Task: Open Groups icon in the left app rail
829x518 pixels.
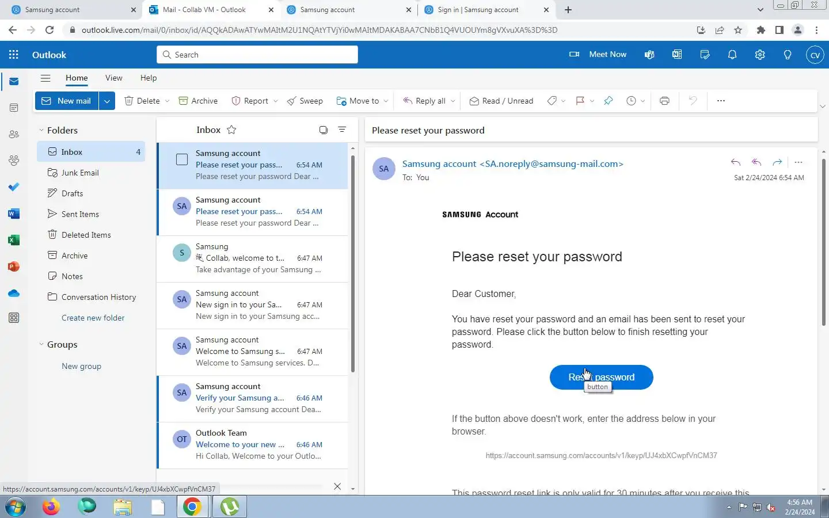Action: (14, 161)
